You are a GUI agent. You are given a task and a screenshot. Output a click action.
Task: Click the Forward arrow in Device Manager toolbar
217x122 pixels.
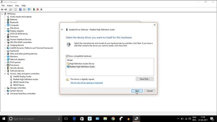coord(6,9)
